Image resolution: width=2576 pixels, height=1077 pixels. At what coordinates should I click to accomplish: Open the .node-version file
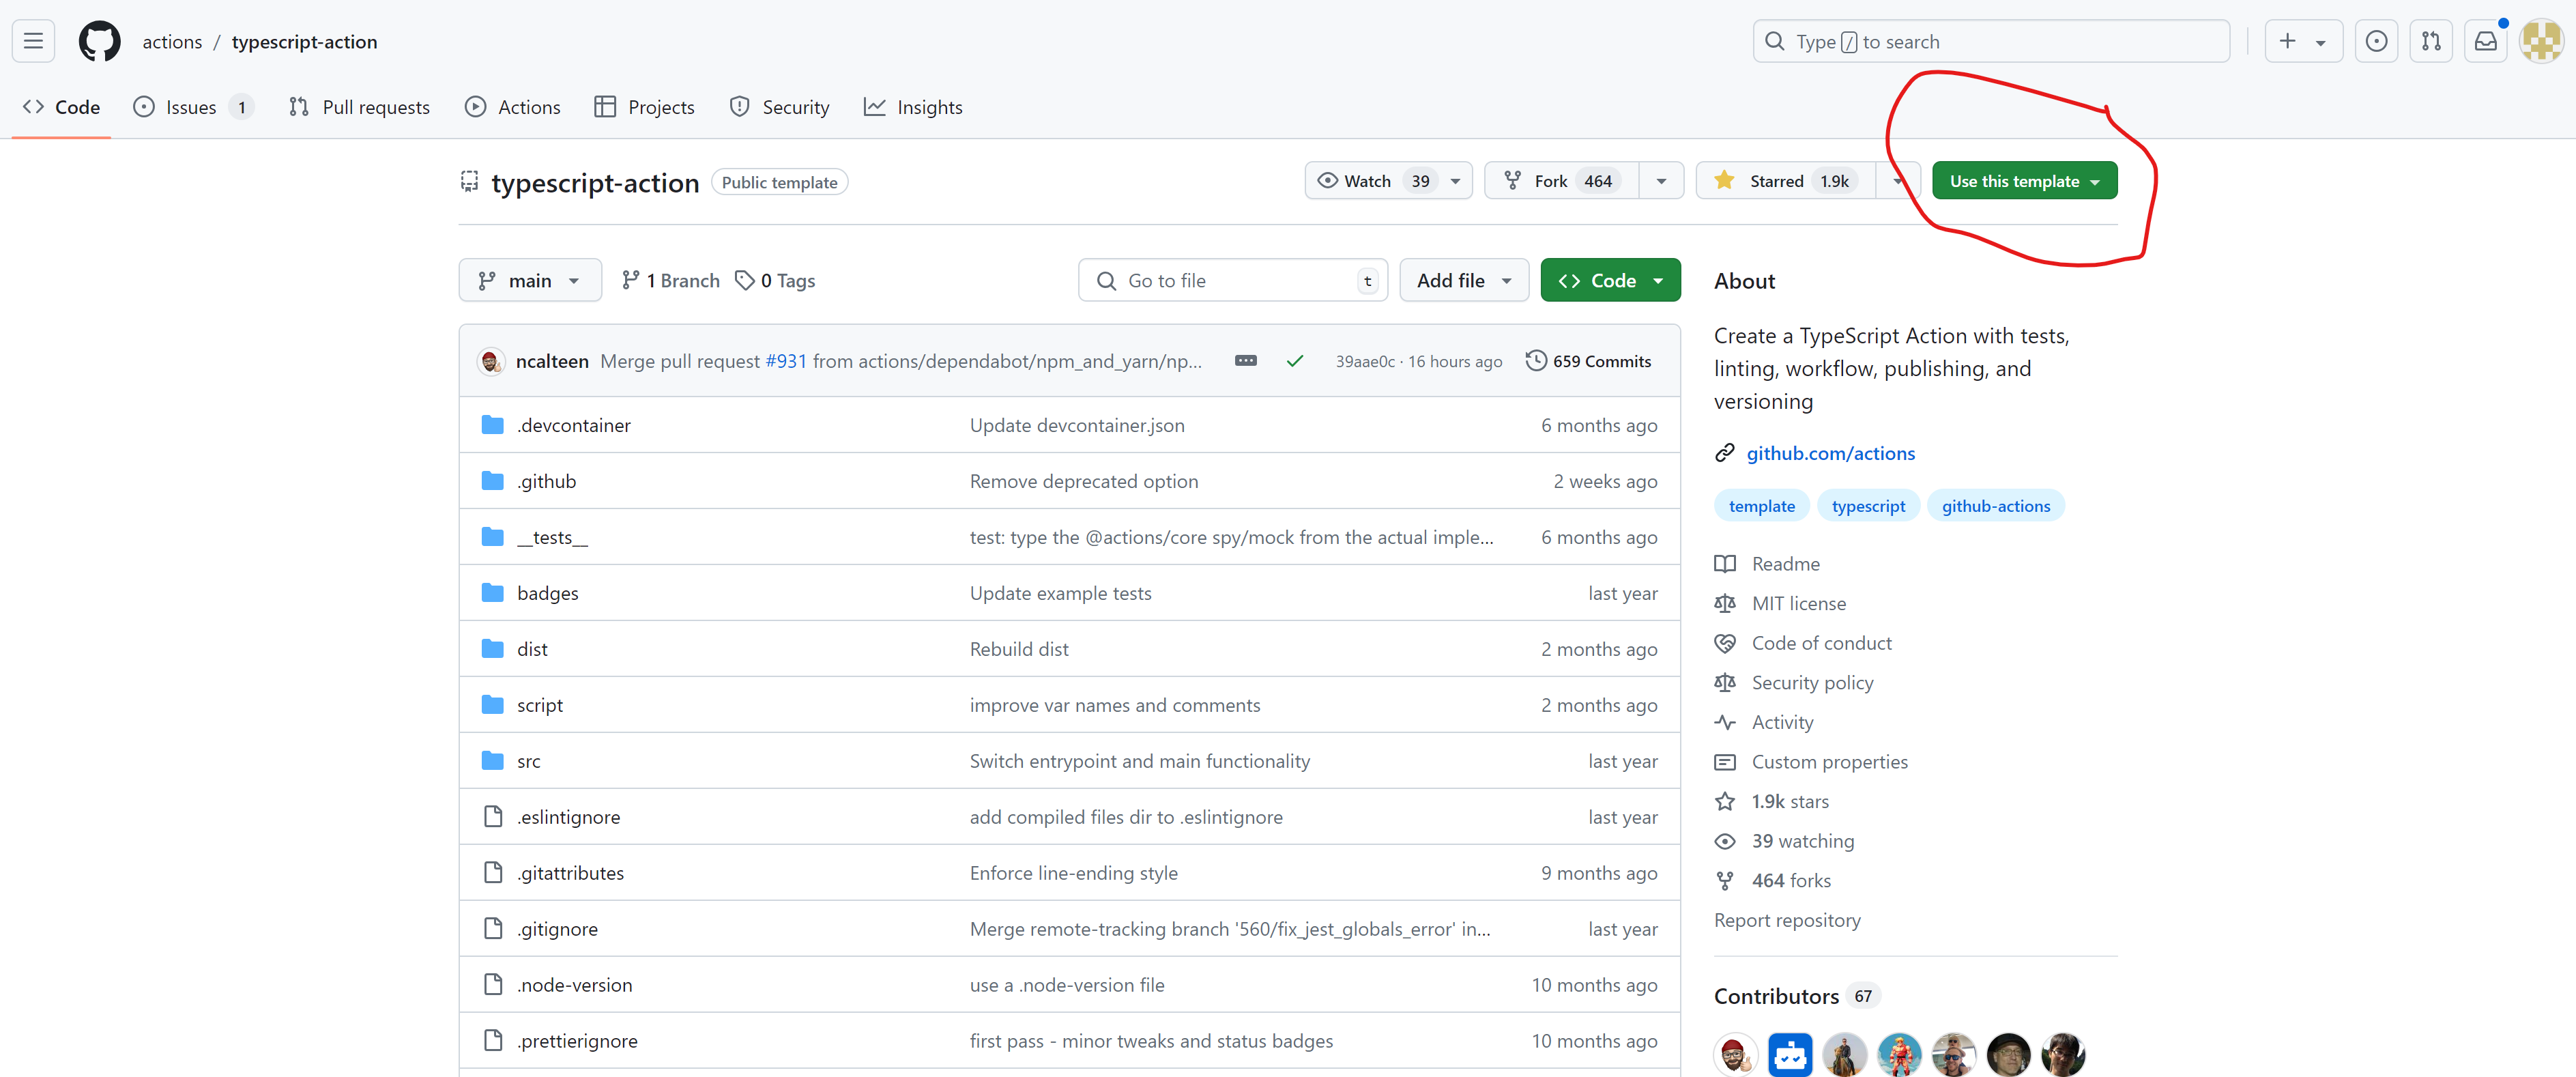pyautogui.click(x=574, y=985)
